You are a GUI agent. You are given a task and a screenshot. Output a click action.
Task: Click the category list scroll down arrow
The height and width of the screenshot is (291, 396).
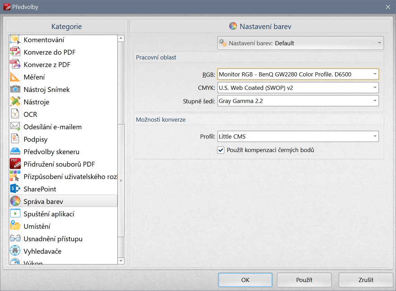(121, 261)
